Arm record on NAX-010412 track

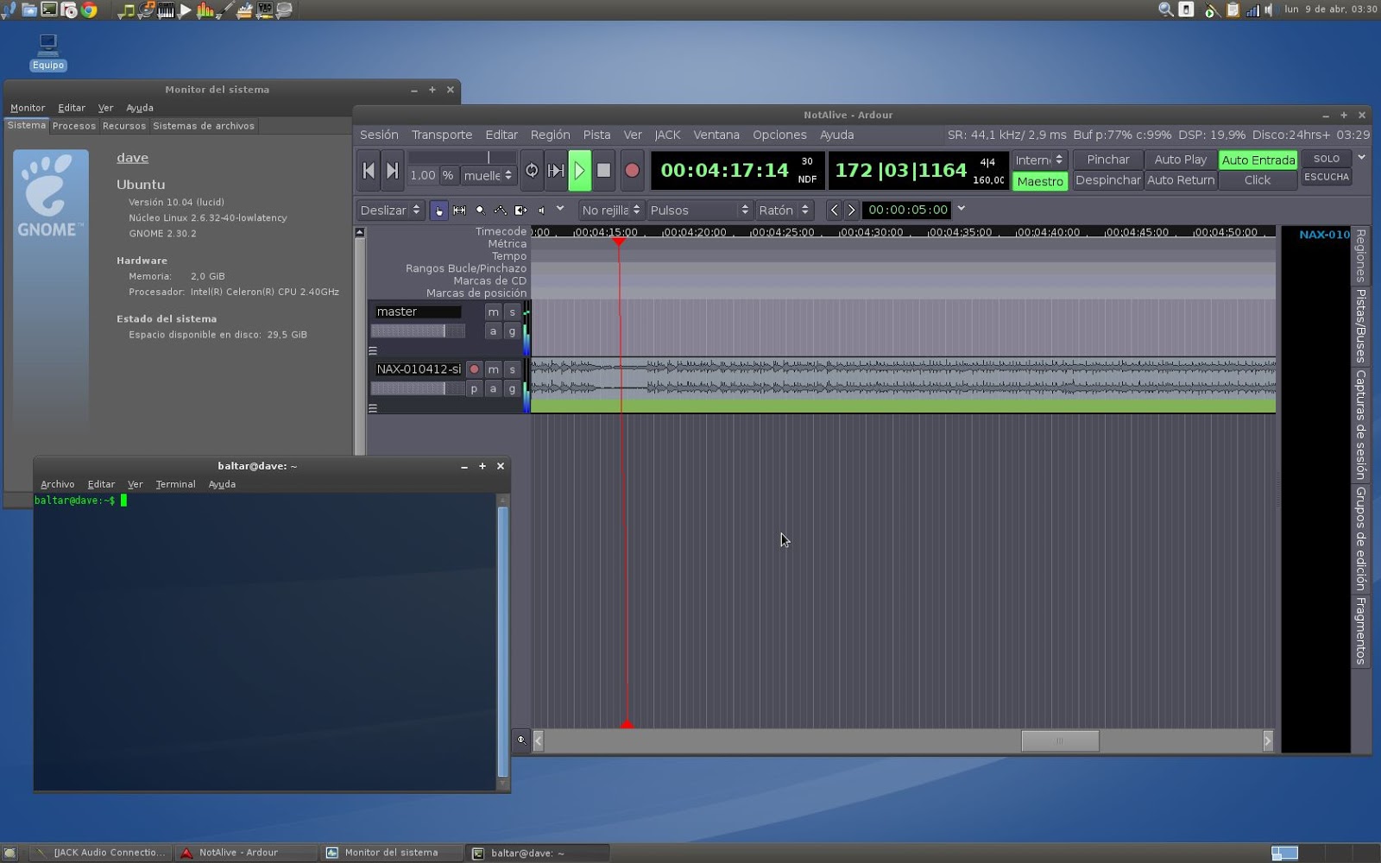pyautogui.click(x=474, y=369)
